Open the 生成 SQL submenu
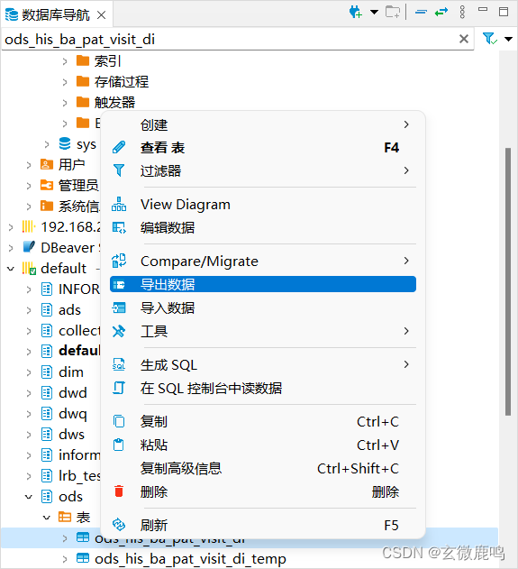The height and width of the screenshot is (569, 518). coord(263,364)
